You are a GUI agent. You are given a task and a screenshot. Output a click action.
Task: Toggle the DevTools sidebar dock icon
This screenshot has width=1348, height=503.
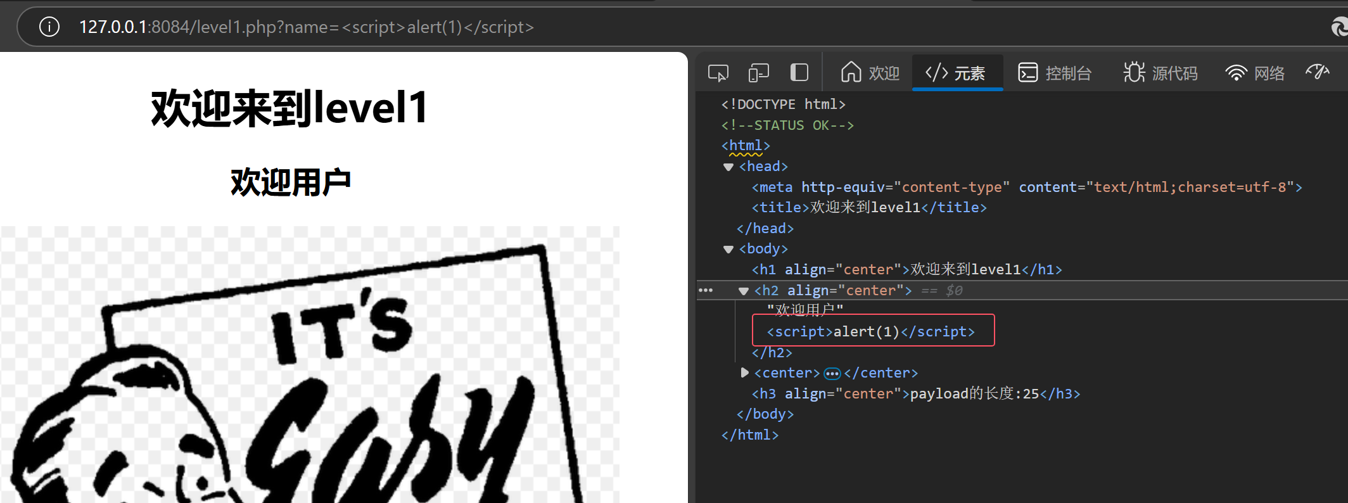(x=799, y=73)
